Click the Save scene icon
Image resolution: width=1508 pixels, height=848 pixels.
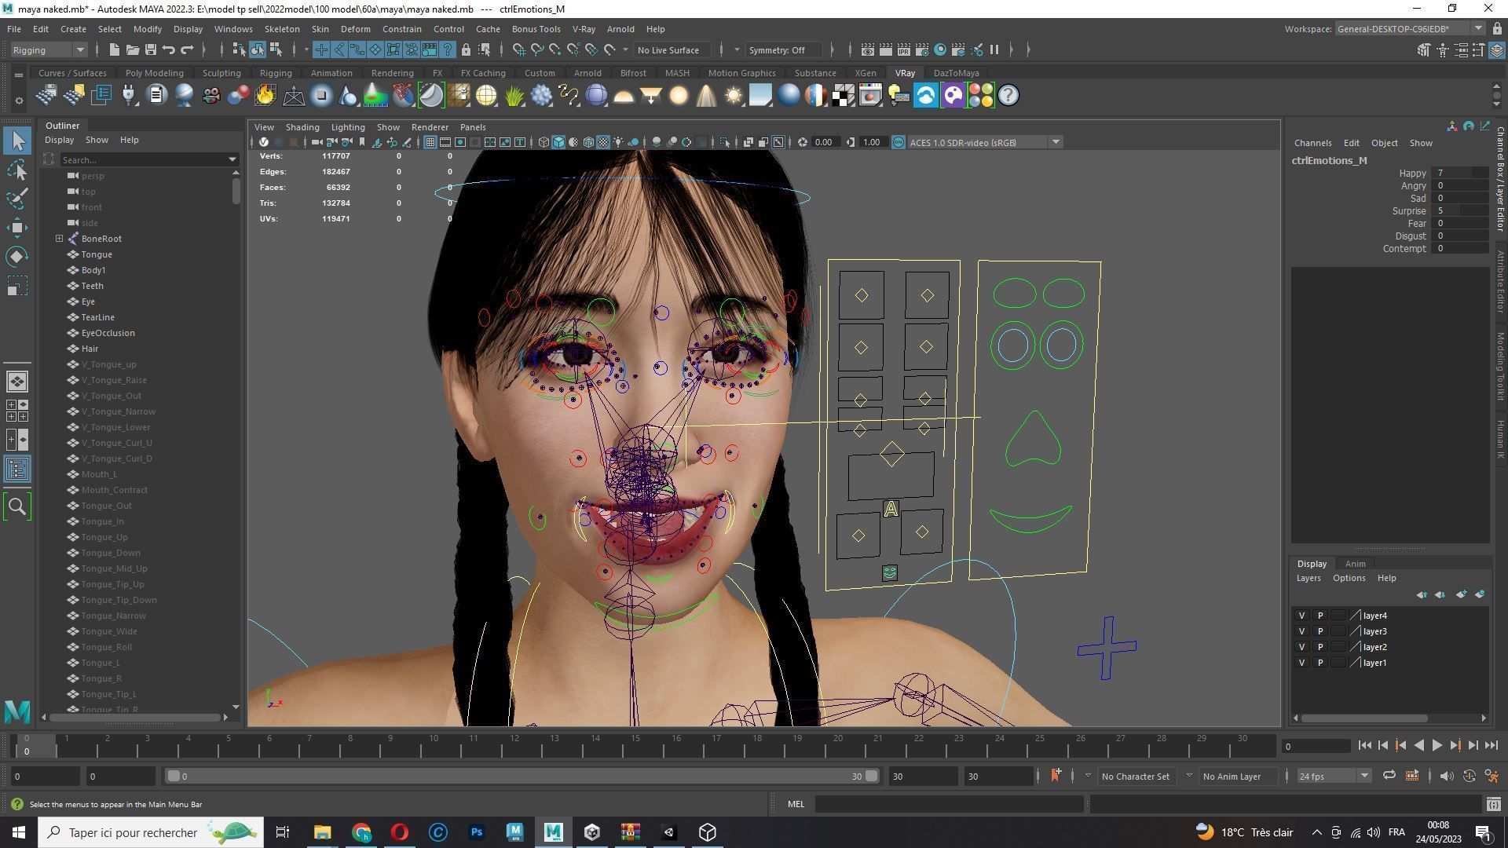click(151, 49)
